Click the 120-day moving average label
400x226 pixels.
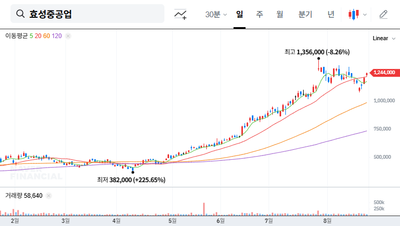pos(57,36)
